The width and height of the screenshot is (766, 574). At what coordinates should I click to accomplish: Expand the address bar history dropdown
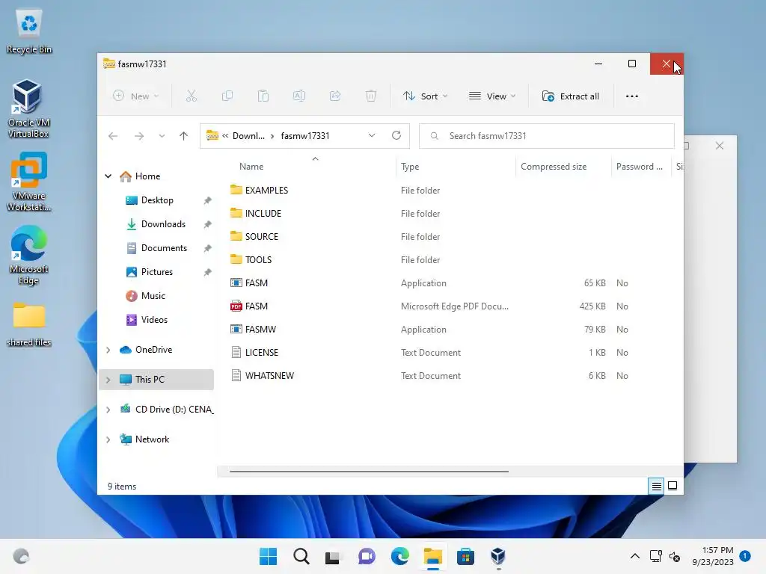pyautogui.click(x=372, y=135)
